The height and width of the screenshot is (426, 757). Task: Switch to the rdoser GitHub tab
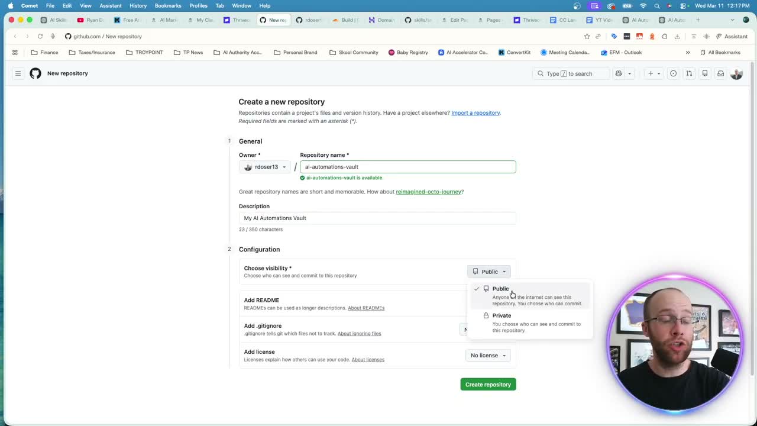(309, 20)
